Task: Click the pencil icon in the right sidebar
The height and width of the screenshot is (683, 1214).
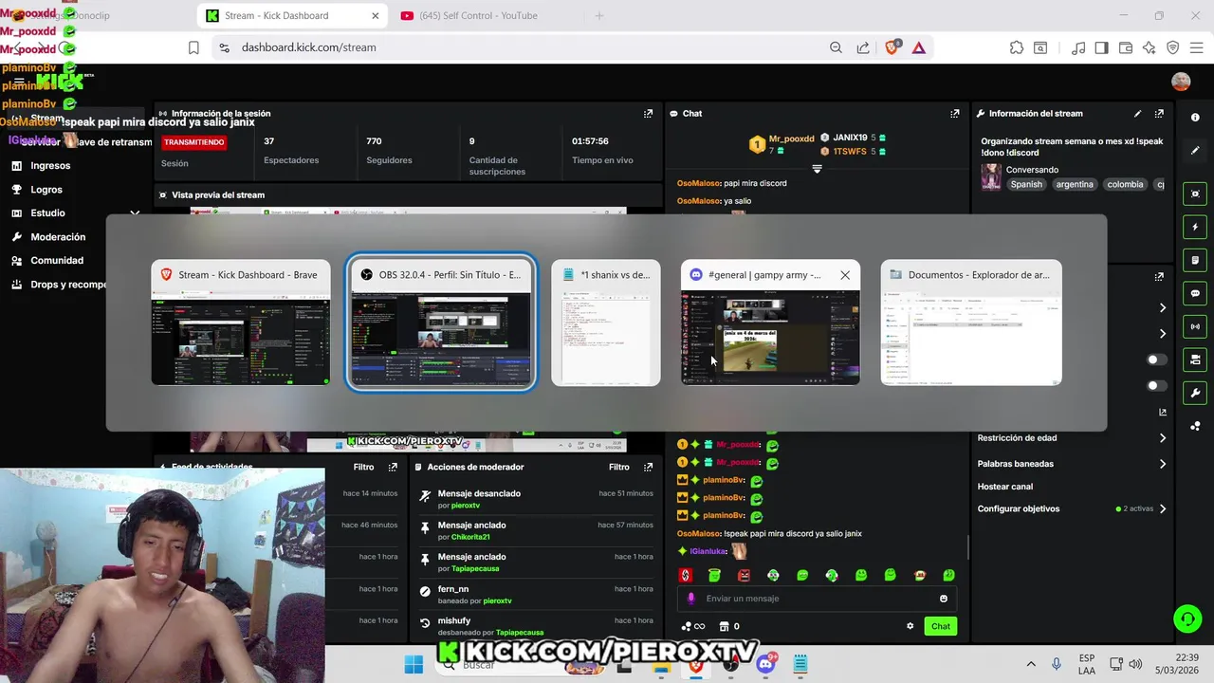Action: 1195,150
